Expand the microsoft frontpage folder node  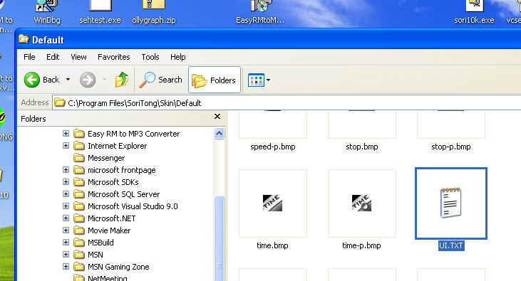point(66,170)
